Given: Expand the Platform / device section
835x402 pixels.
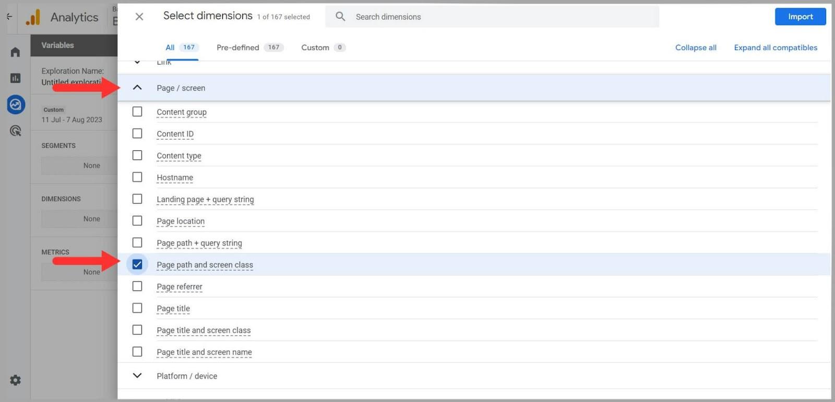Looking at the screenshot, I should (x=137, y=375).
